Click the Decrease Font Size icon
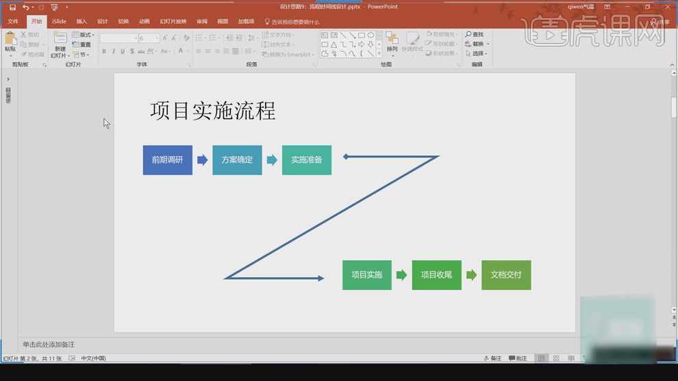The width and height of the screenshot is (678, 381). pos(173,38)
